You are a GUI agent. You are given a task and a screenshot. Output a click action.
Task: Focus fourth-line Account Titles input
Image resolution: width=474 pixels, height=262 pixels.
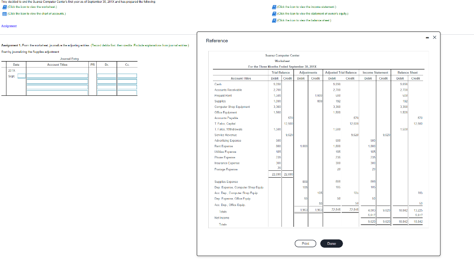tap(57, 93)
